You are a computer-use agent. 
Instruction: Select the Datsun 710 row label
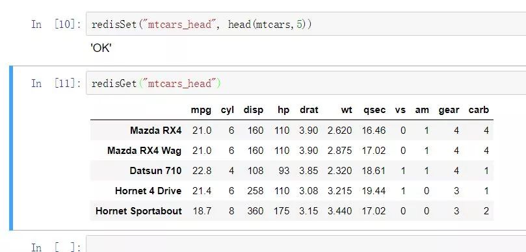point(155,171)
